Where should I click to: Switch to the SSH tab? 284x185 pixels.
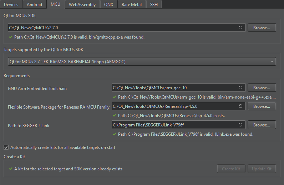point(154,5)
